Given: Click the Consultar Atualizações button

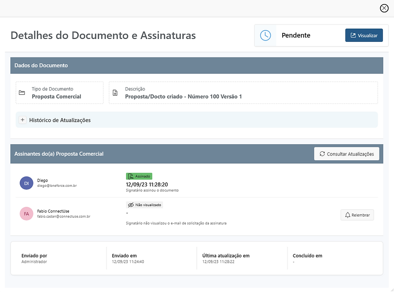Looking at the screenshot, I should tap(346, 153).
